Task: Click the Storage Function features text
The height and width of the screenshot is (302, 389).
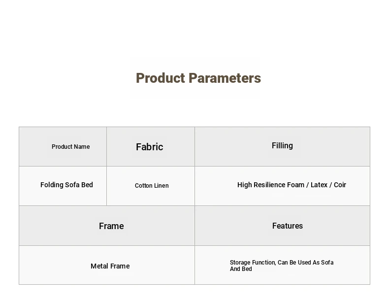Action: pos(282,266)
